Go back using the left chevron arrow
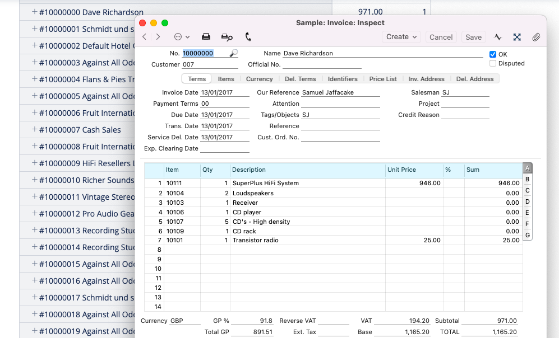Image resolution: width=559 pixels, height=338 pixels. [x=145, y=36]
